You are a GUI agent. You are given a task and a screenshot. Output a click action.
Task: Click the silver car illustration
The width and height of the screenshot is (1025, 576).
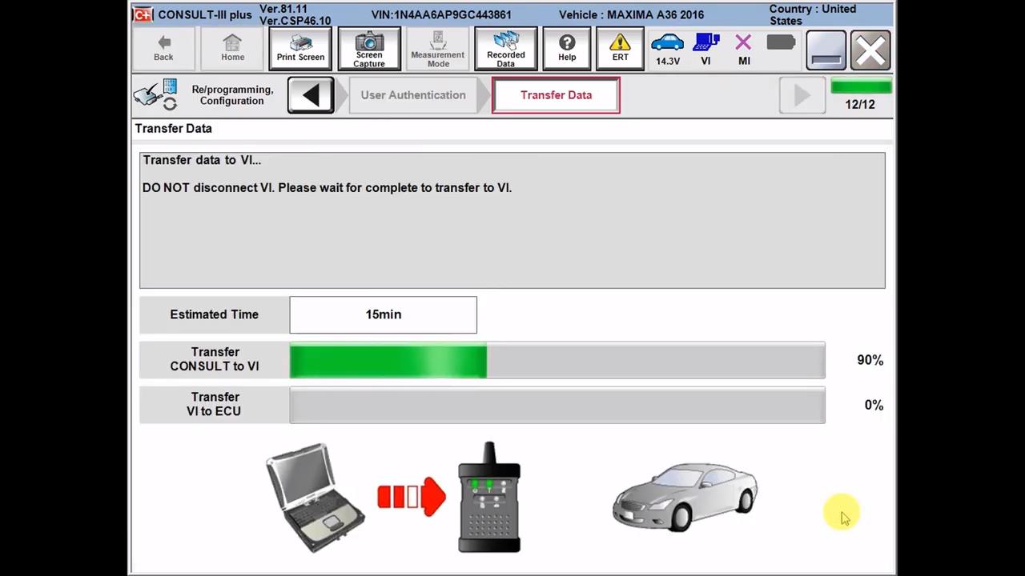(685, 496)
